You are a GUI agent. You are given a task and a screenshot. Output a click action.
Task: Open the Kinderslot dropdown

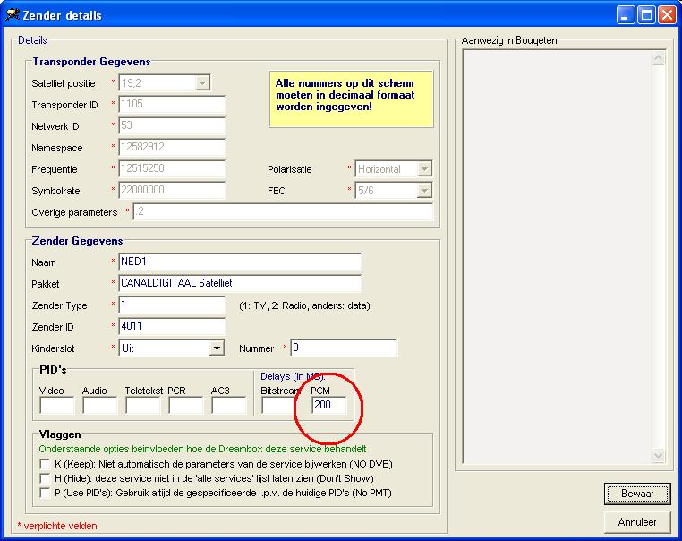click(x=217, y=348)
